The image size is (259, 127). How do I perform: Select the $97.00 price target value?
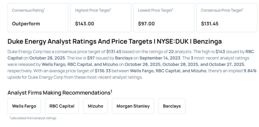click(x=146, y=24)
